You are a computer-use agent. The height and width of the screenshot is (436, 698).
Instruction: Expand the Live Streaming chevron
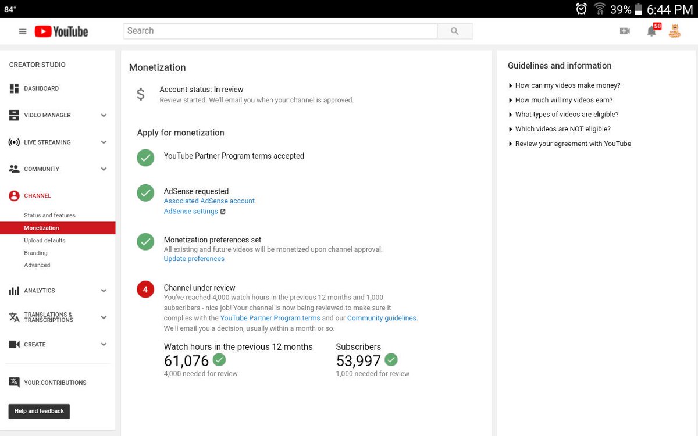[104, 142]
